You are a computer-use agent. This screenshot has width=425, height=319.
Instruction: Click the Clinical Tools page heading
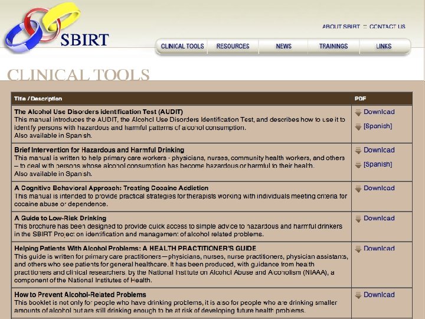[x=78, y=74]
